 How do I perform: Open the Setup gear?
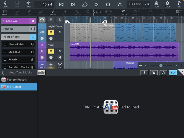pos(167,4)
